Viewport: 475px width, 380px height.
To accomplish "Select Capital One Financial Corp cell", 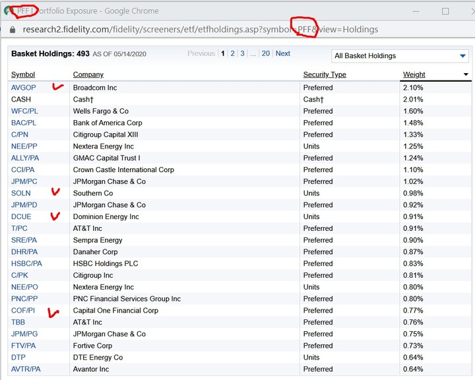I will pos(115,311).
